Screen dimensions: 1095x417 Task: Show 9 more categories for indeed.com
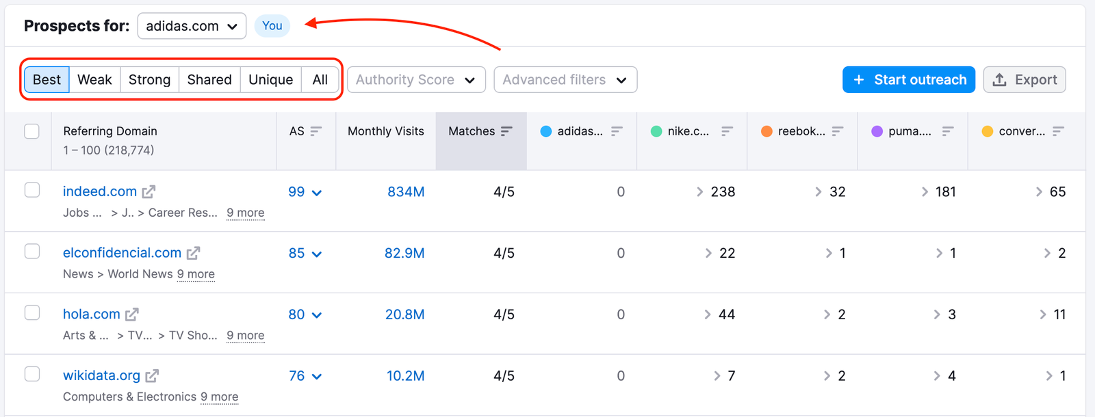246,213
